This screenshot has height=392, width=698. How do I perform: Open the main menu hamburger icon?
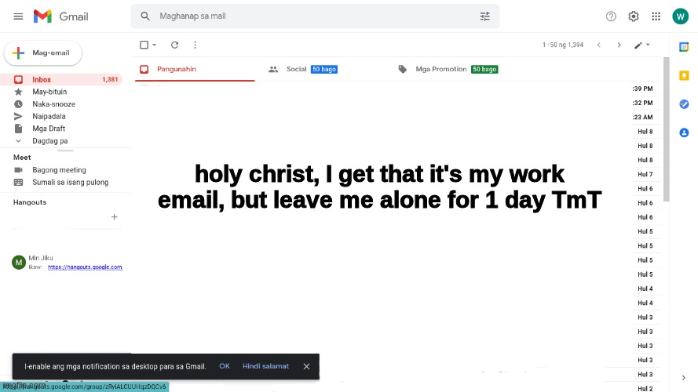(18, 16)
